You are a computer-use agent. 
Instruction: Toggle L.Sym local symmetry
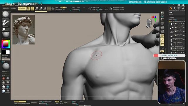coord(162,48)
